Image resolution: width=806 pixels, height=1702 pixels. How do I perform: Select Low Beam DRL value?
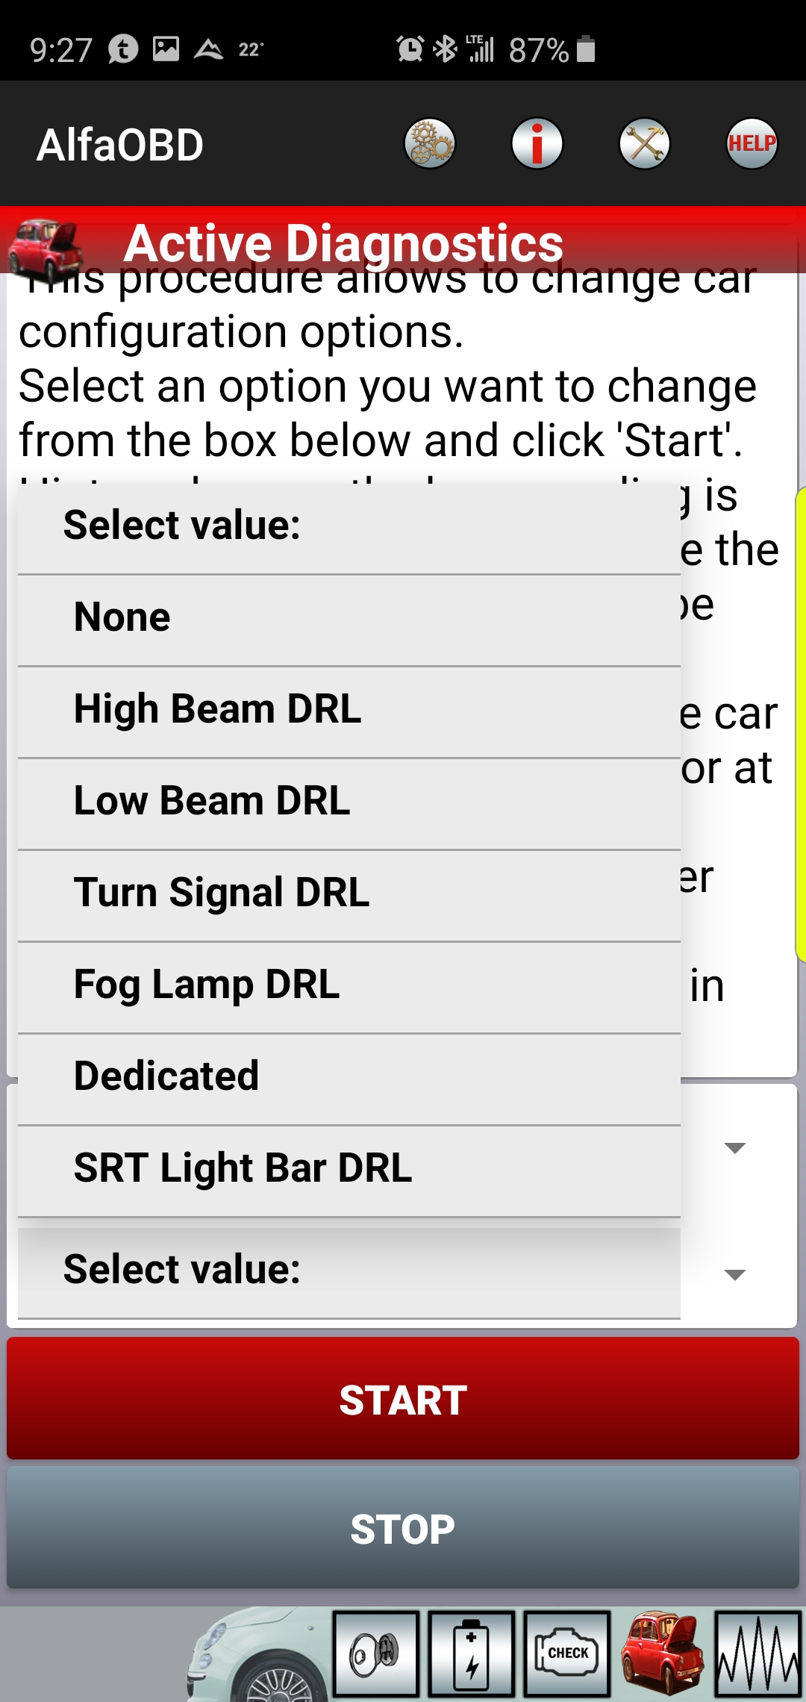point(349,802)
